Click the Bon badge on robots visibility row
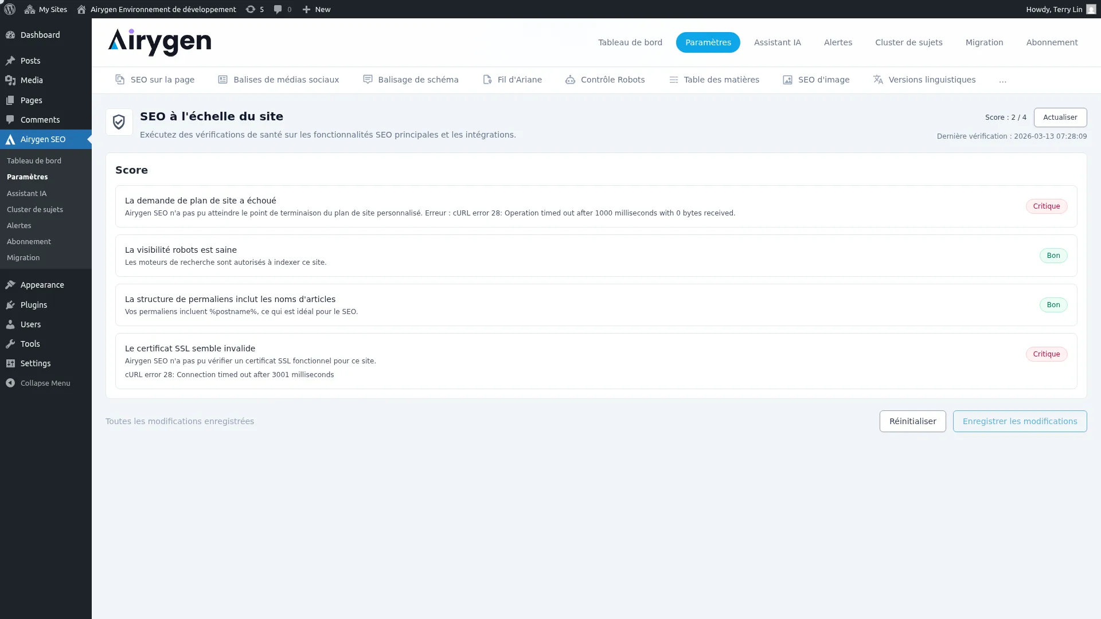The image size is (1101, 619). 1053,256
